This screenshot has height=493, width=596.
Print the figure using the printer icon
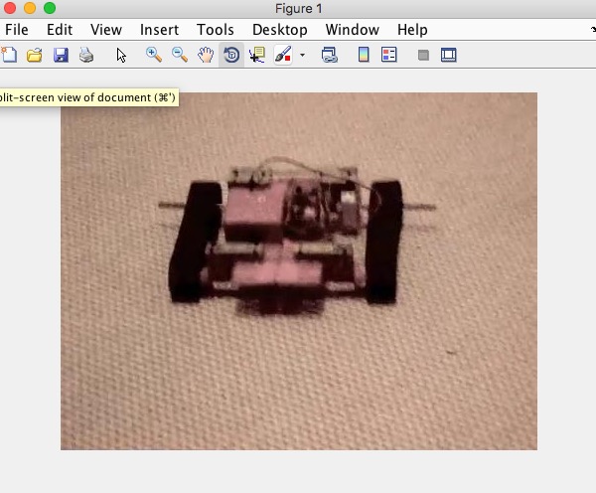[x=86, y=55]
